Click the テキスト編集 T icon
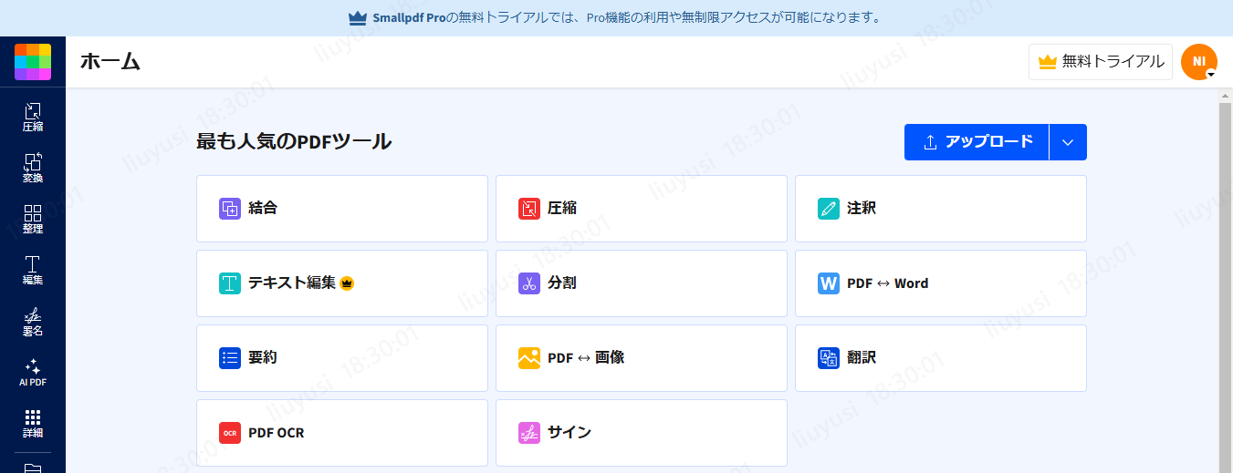 (230, 283)
